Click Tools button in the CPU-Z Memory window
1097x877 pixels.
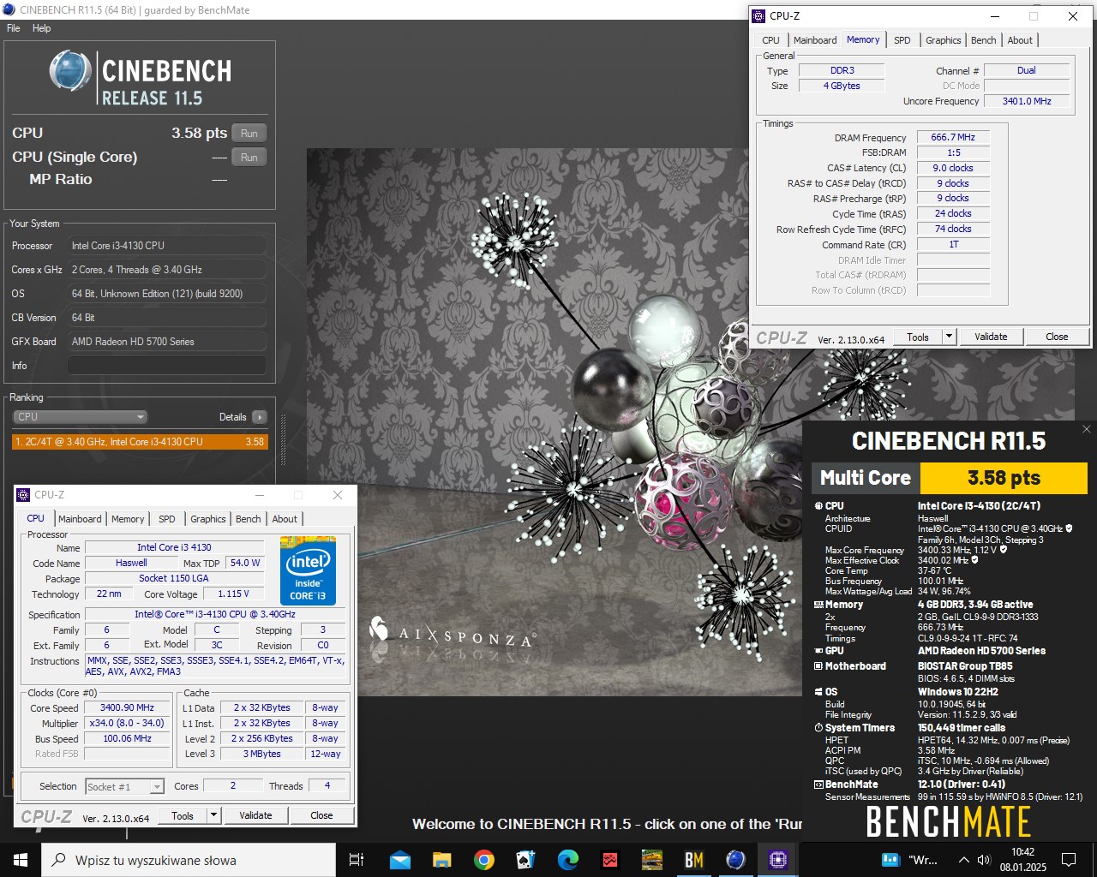pyautogui.click(x=918, y=337)
